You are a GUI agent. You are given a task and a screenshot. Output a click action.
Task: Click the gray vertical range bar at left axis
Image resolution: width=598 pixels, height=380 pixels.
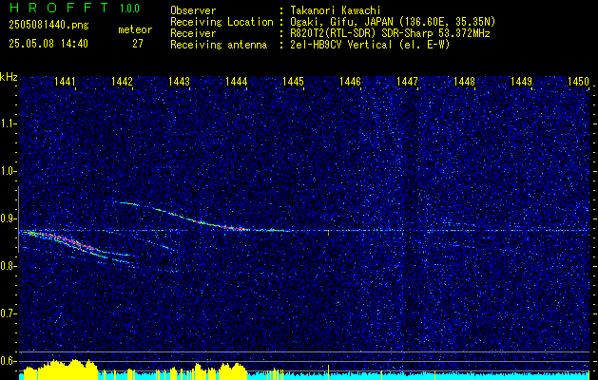click(x=18, y=219)
